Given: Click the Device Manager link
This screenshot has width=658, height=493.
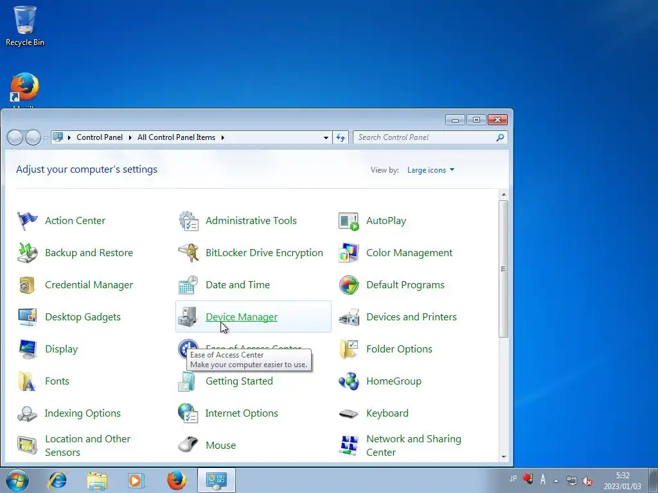Looking at the screenshot, I should pyautogui.click(x=242, y=317).
